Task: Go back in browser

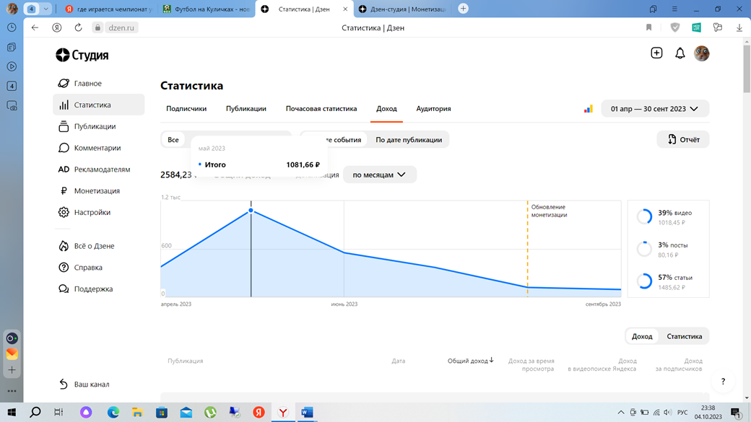Action: coord(35,27)
